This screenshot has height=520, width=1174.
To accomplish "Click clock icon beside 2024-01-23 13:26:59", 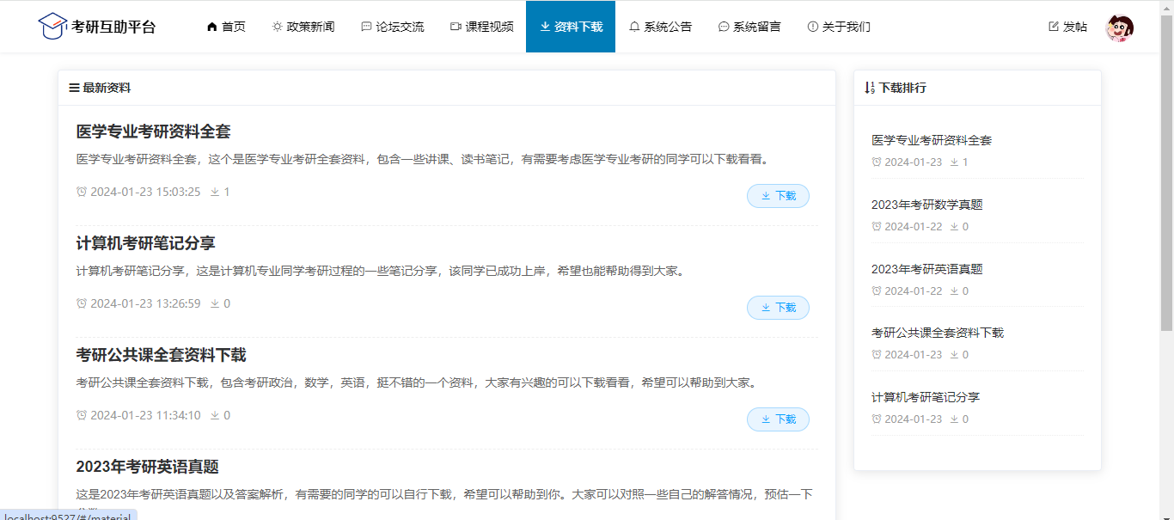I will tap(82, 303).
